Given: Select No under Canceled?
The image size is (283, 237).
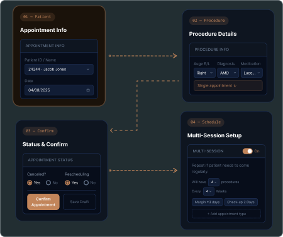Looking at the screenshot, I should (48, 183).
